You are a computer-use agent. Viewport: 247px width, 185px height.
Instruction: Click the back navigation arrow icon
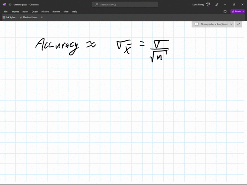10,5
